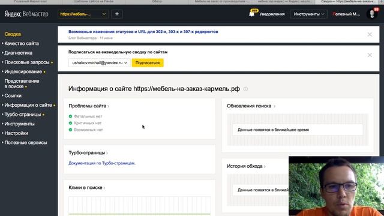Add a new site with the plus button
Screen dimensions: 384x216
(x=117, y=14)
